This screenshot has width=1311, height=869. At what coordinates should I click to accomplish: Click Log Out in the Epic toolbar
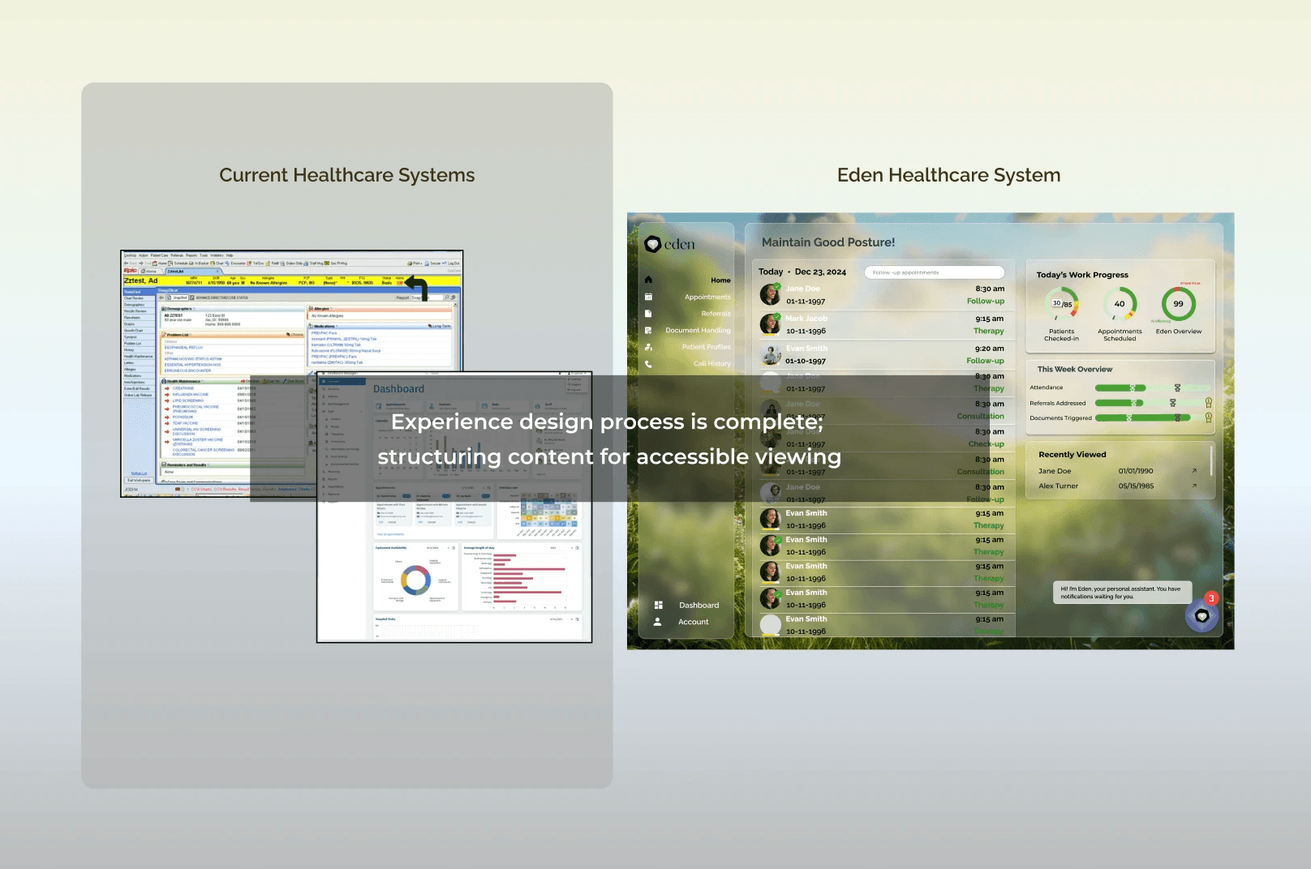452,263
